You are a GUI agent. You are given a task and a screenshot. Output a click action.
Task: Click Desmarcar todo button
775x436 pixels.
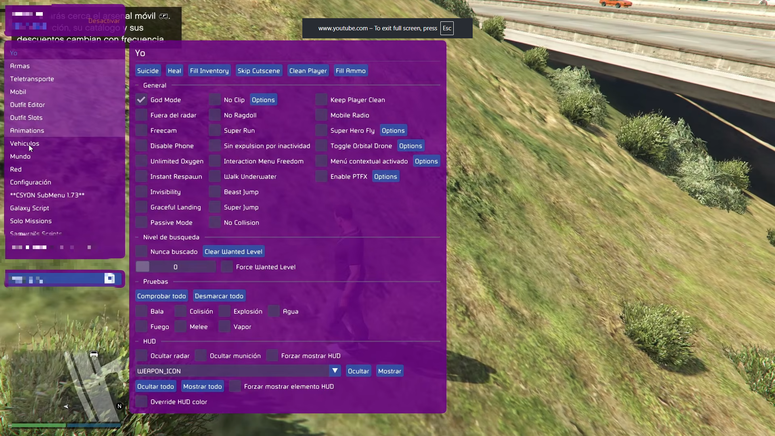click(x=219, y=296)
